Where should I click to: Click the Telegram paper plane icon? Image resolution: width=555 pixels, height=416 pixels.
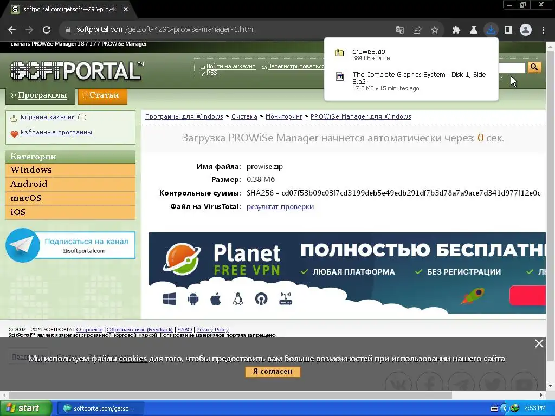pos(23,245)
